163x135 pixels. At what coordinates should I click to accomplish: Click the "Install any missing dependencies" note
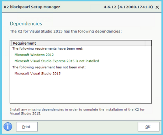click(x=77, y=112)
